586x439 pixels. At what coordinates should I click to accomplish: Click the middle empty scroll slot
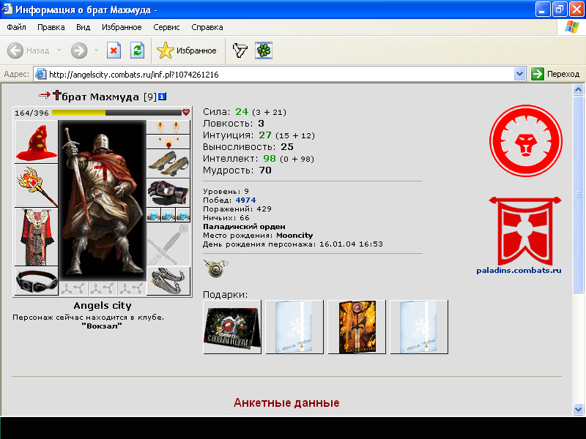pyautogui.click(x=103, y=288)
